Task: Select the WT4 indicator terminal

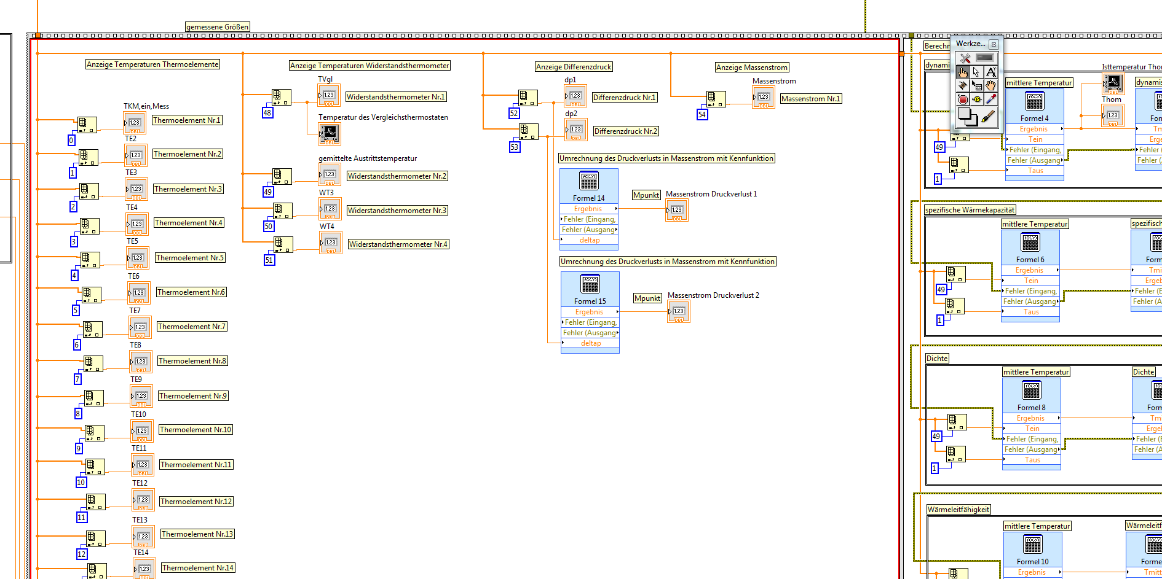Action: coord(331,243)
